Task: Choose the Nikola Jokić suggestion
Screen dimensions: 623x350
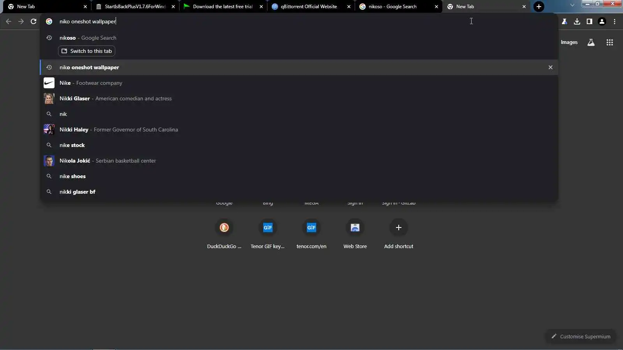Action: (299, 161)
